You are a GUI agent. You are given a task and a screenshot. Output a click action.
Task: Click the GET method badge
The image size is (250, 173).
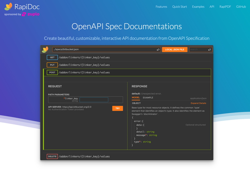pos(52,57)
